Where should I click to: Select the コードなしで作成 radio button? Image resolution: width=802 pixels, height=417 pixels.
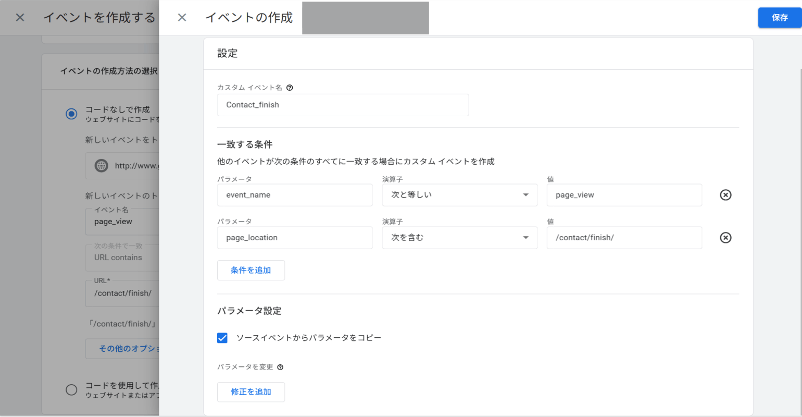point(71,114)
